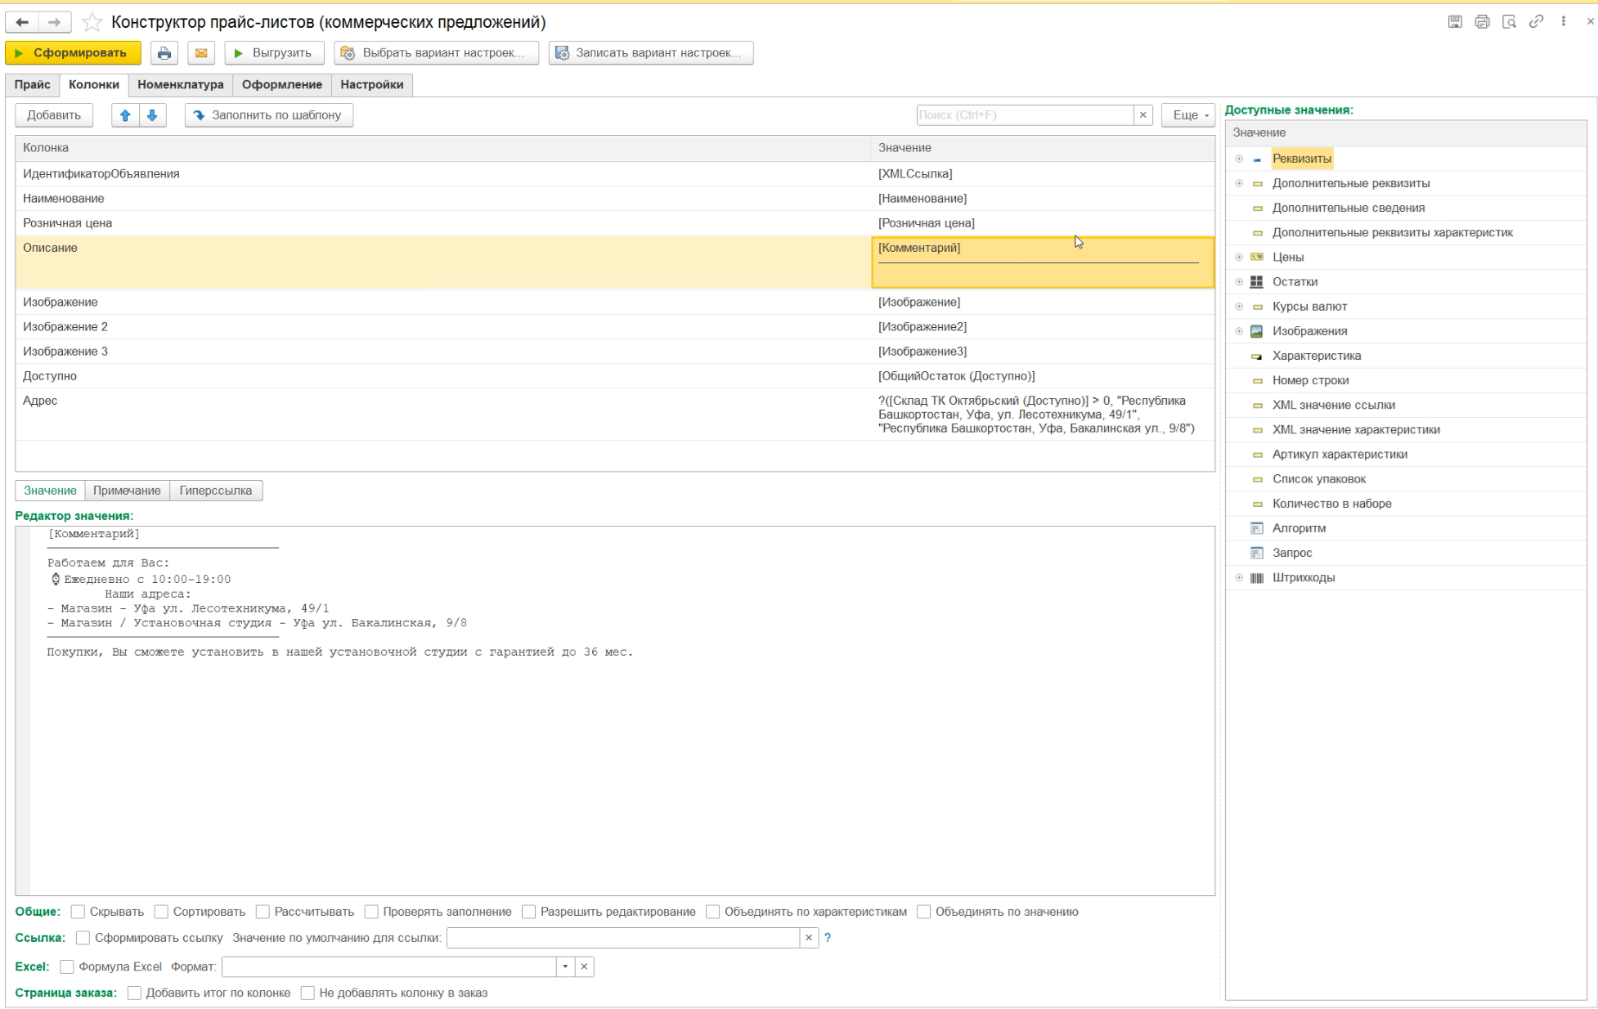Open print preview icon at top right

[x=1509, y=22]
